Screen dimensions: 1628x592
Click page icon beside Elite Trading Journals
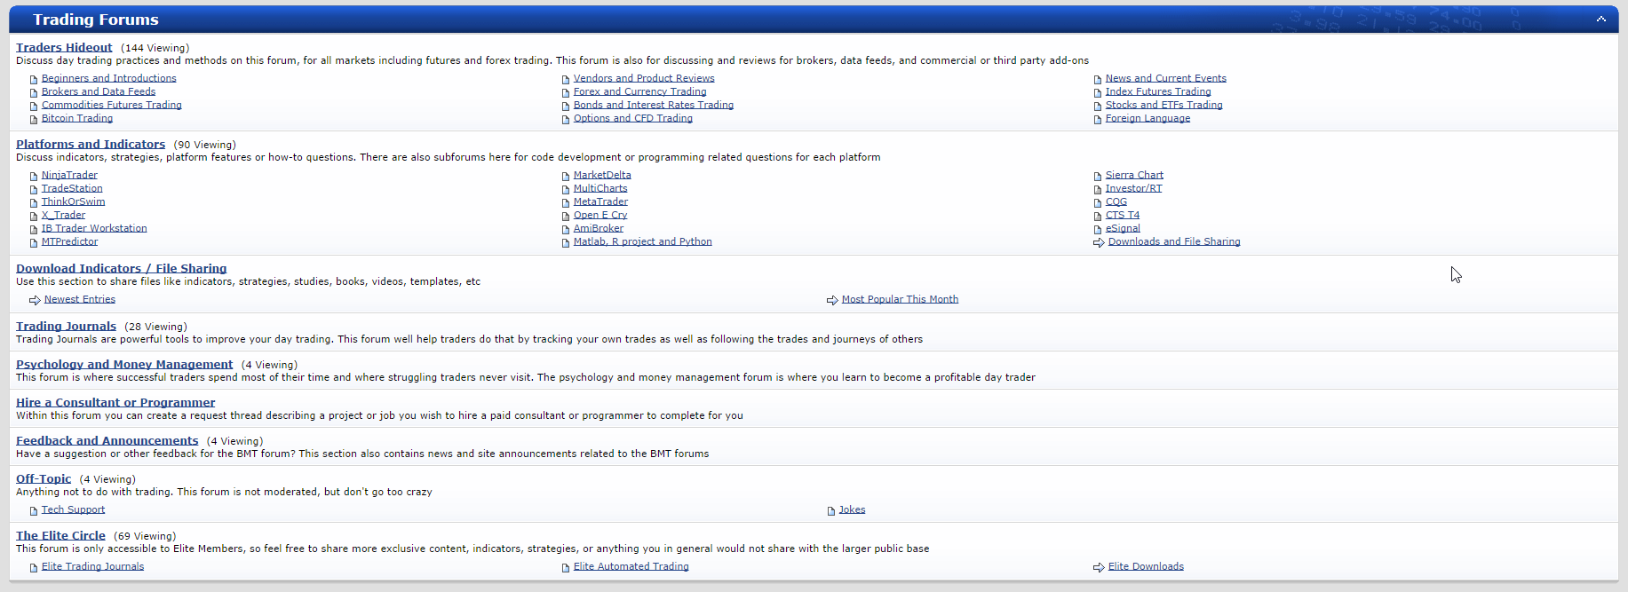(x=34, y=568)
